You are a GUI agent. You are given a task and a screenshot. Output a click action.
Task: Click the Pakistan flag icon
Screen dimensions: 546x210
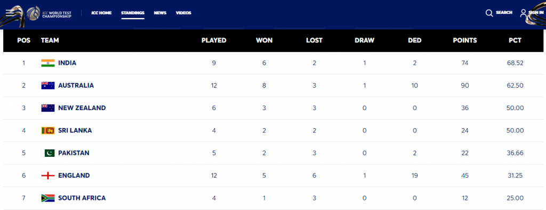click(x=47, y=153)
